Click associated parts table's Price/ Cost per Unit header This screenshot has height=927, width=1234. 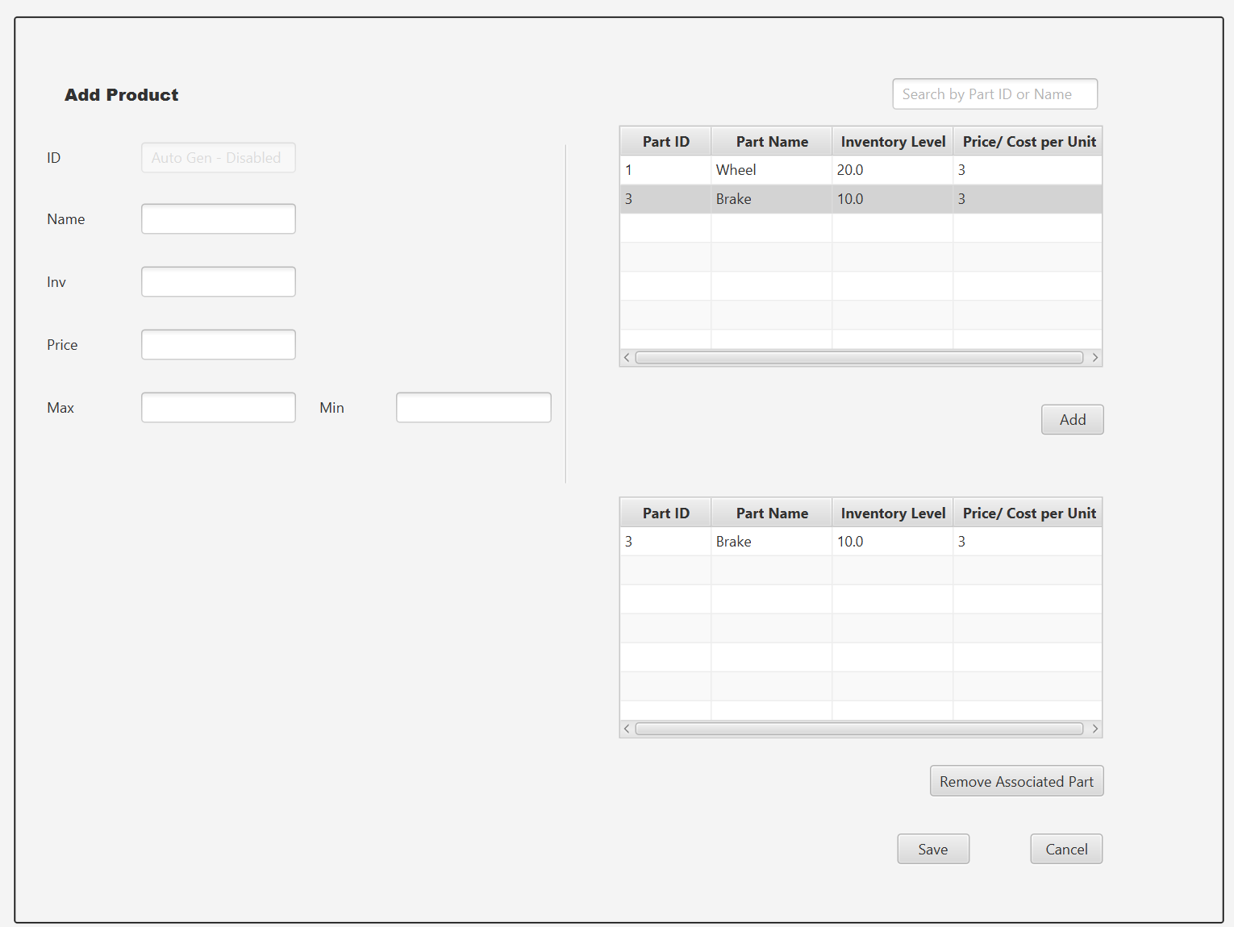[1028, 513]
